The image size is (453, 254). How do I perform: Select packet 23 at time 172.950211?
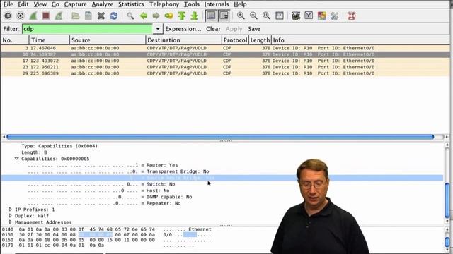click(x=225, y=67)
